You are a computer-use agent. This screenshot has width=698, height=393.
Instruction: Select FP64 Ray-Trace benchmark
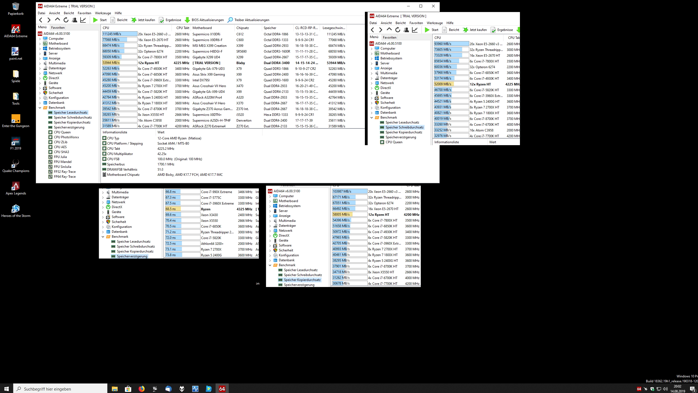pos(65,177)
